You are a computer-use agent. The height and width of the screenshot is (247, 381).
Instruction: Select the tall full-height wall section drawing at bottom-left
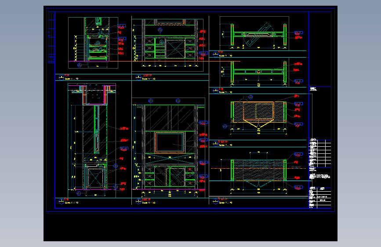click(x=92, y=140)
